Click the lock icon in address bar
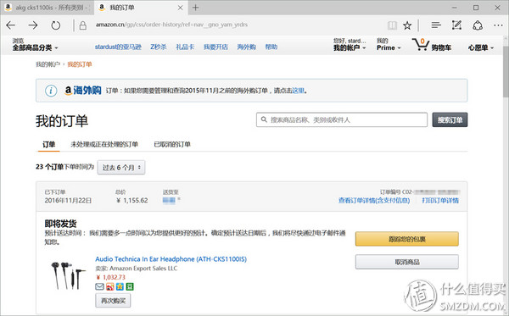This screenshot has width=509, height=316. click(x=83, y=25)
